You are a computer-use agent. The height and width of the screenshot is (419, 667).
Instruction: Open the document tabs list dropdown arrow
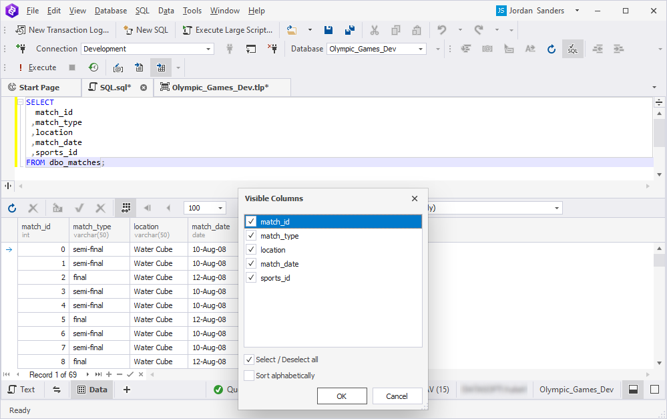pyautogui.click(x=654, y=88)
